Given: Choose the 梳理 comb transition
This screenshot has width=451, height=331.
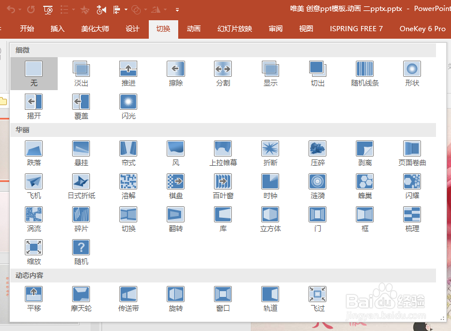Looking at the screenshot, I should click(x=412, y=220).
